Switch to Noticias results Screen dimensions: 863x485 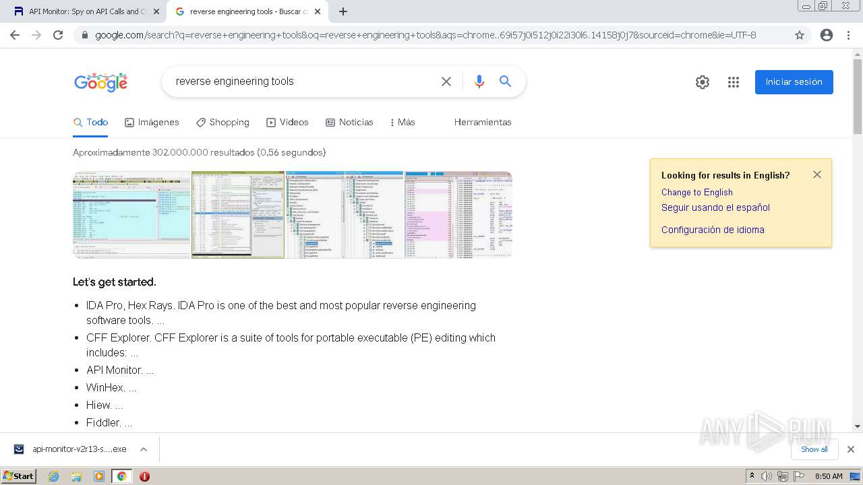[x=349, y=123]
